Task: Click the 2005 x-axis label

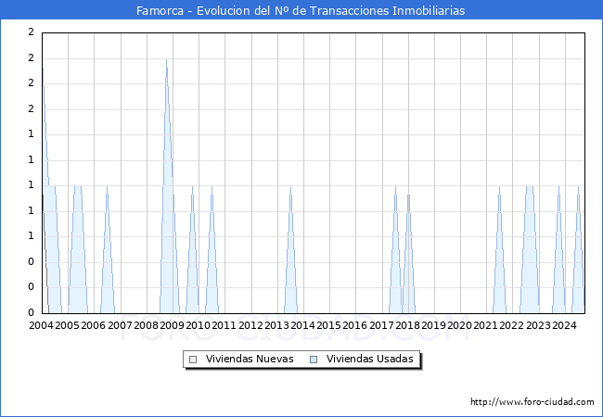Action: point(68,325)
